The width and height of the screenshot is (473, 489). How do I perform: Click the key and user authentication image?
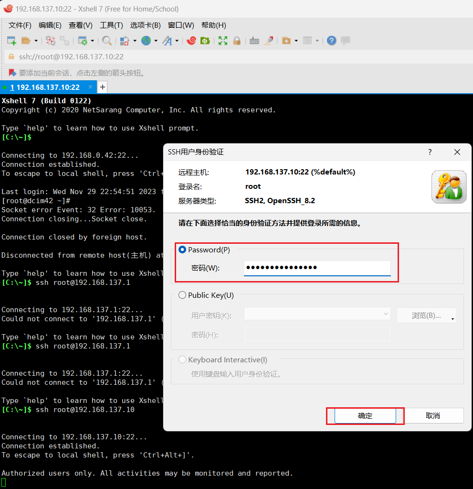pos(449,187)
